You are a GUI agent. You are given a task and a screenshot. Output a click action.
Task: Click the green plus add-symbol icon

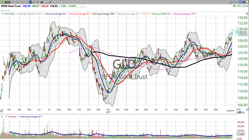click(2, 2)
